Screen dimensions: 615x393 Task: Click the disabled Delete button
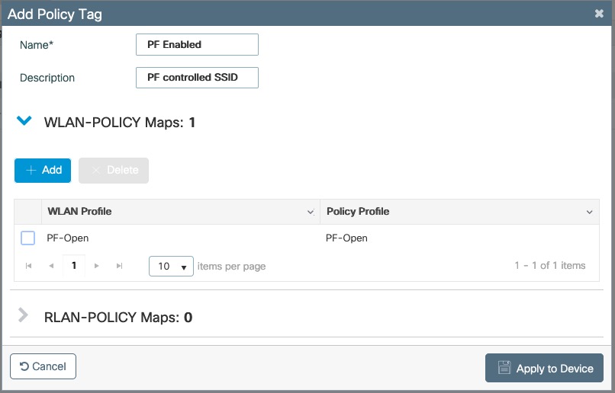tap(114, 171)
